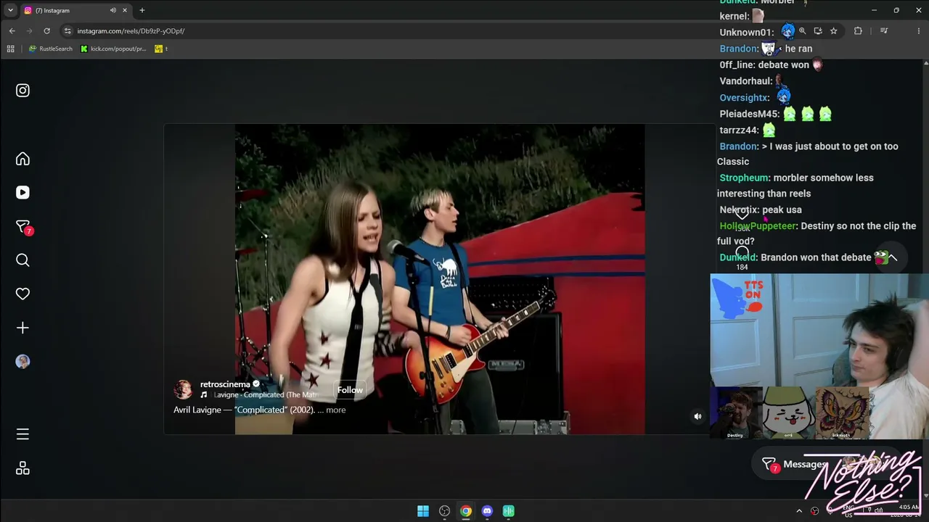Follow the retroscinema account
The image size is (929, 522).
point(350,390)
